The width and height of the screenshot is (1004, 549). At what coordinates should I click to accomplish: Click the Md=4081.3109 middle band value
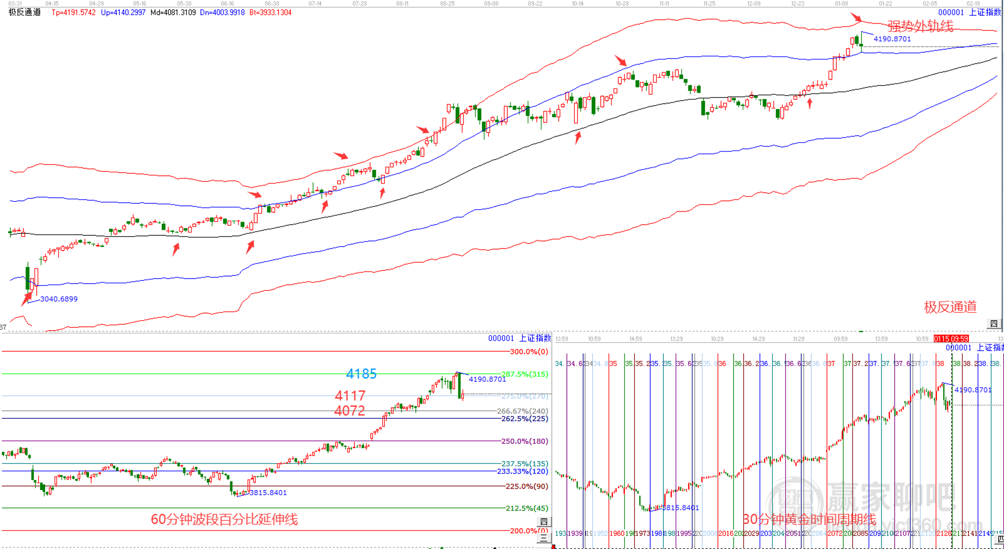173,12
